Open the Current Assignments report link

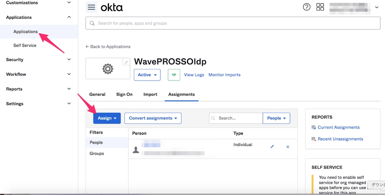coord(338,127)
